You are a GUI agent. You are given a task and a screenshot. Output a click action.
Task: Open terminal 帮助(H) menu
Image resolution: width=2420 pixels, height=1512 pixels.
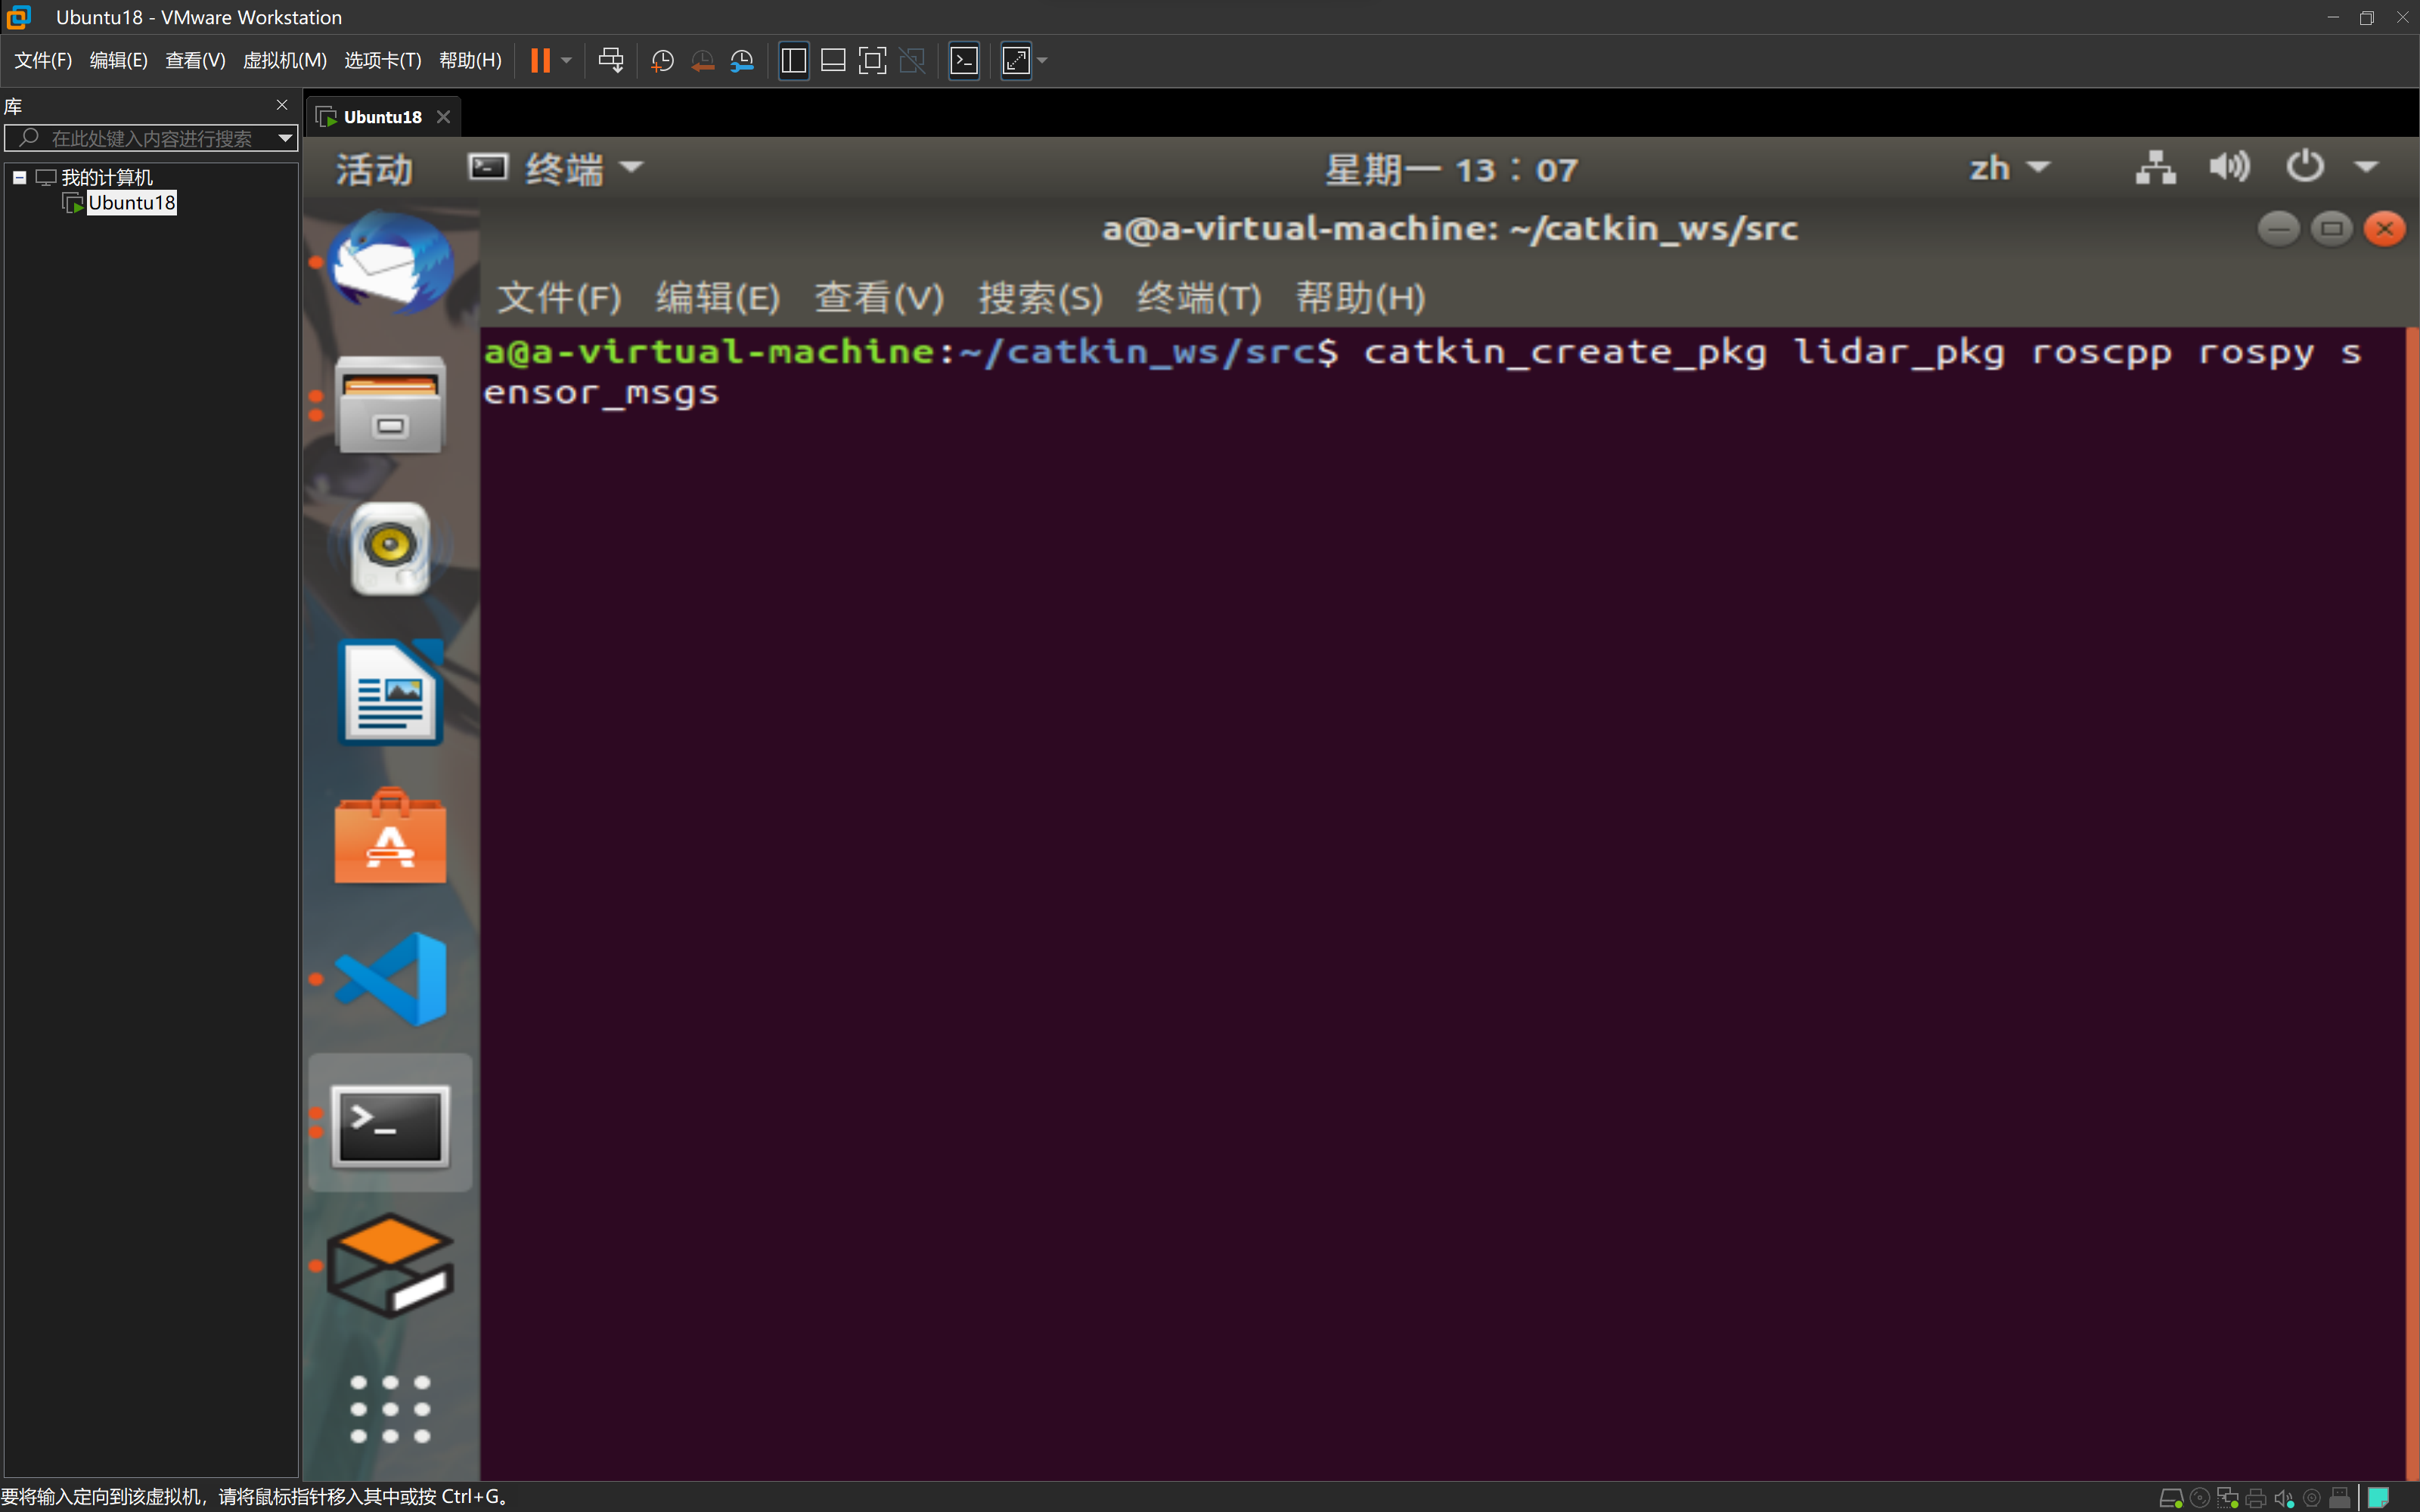point(1360,297)
